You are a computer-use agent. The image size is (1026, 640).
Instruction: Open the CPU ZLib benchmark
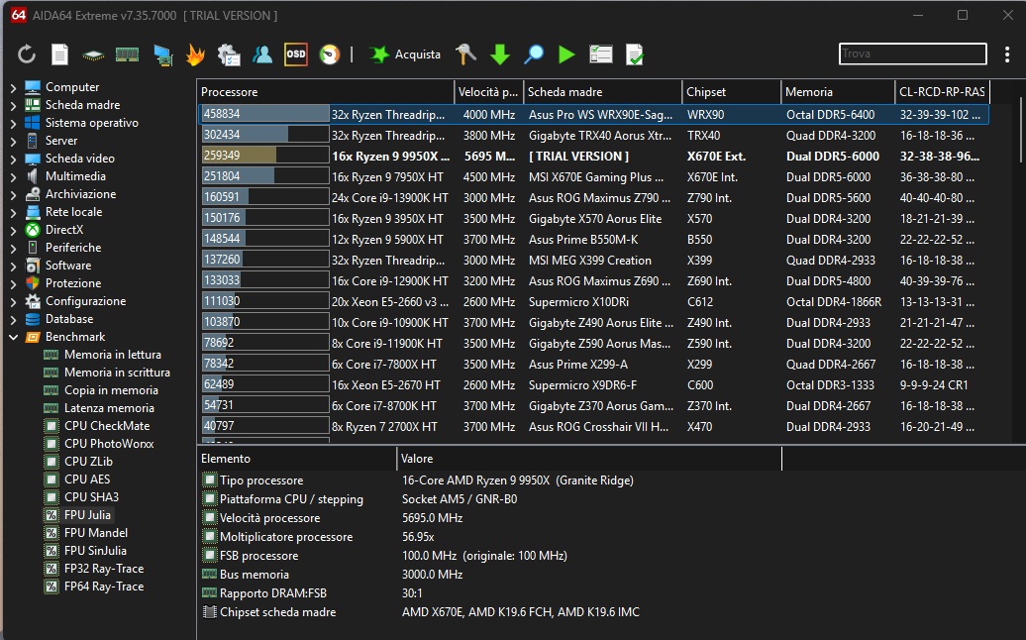(88, 462)
